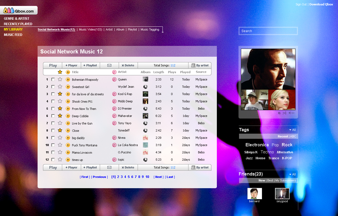
Task: Unstar the song for da love of da streets
Action: pyautogui.click(x=60, y=94)
